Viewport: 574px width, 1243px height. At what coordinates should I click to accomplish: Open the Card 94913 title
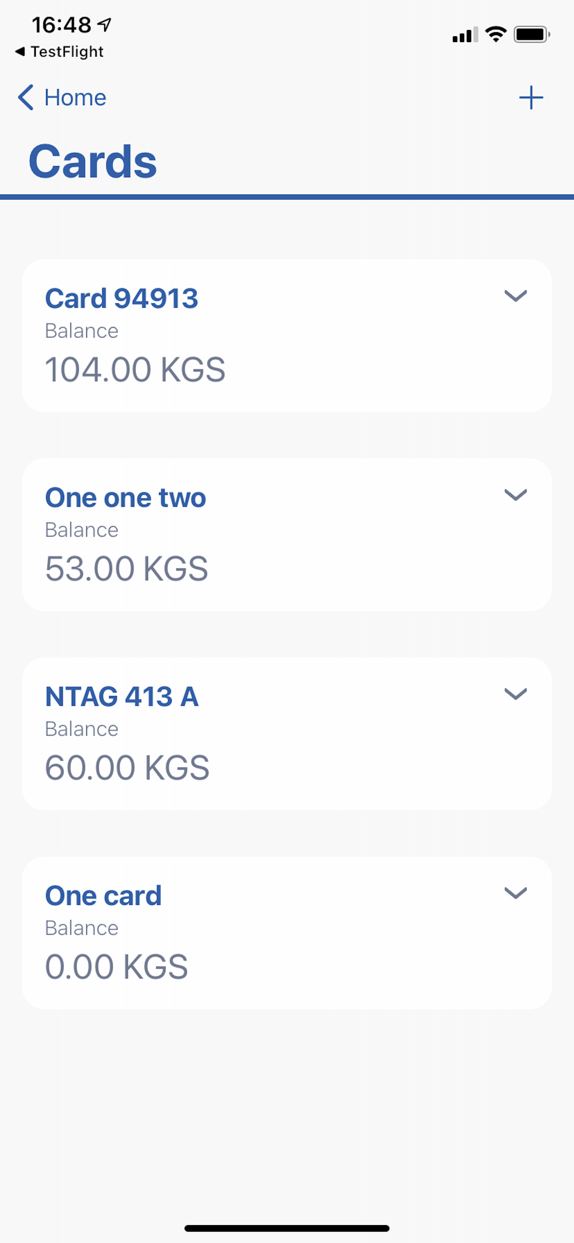tap(122, 298)
